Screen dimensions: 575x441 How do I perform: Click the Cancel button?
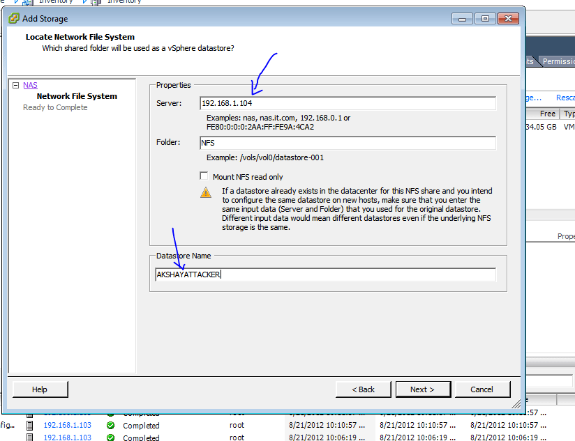482,389
